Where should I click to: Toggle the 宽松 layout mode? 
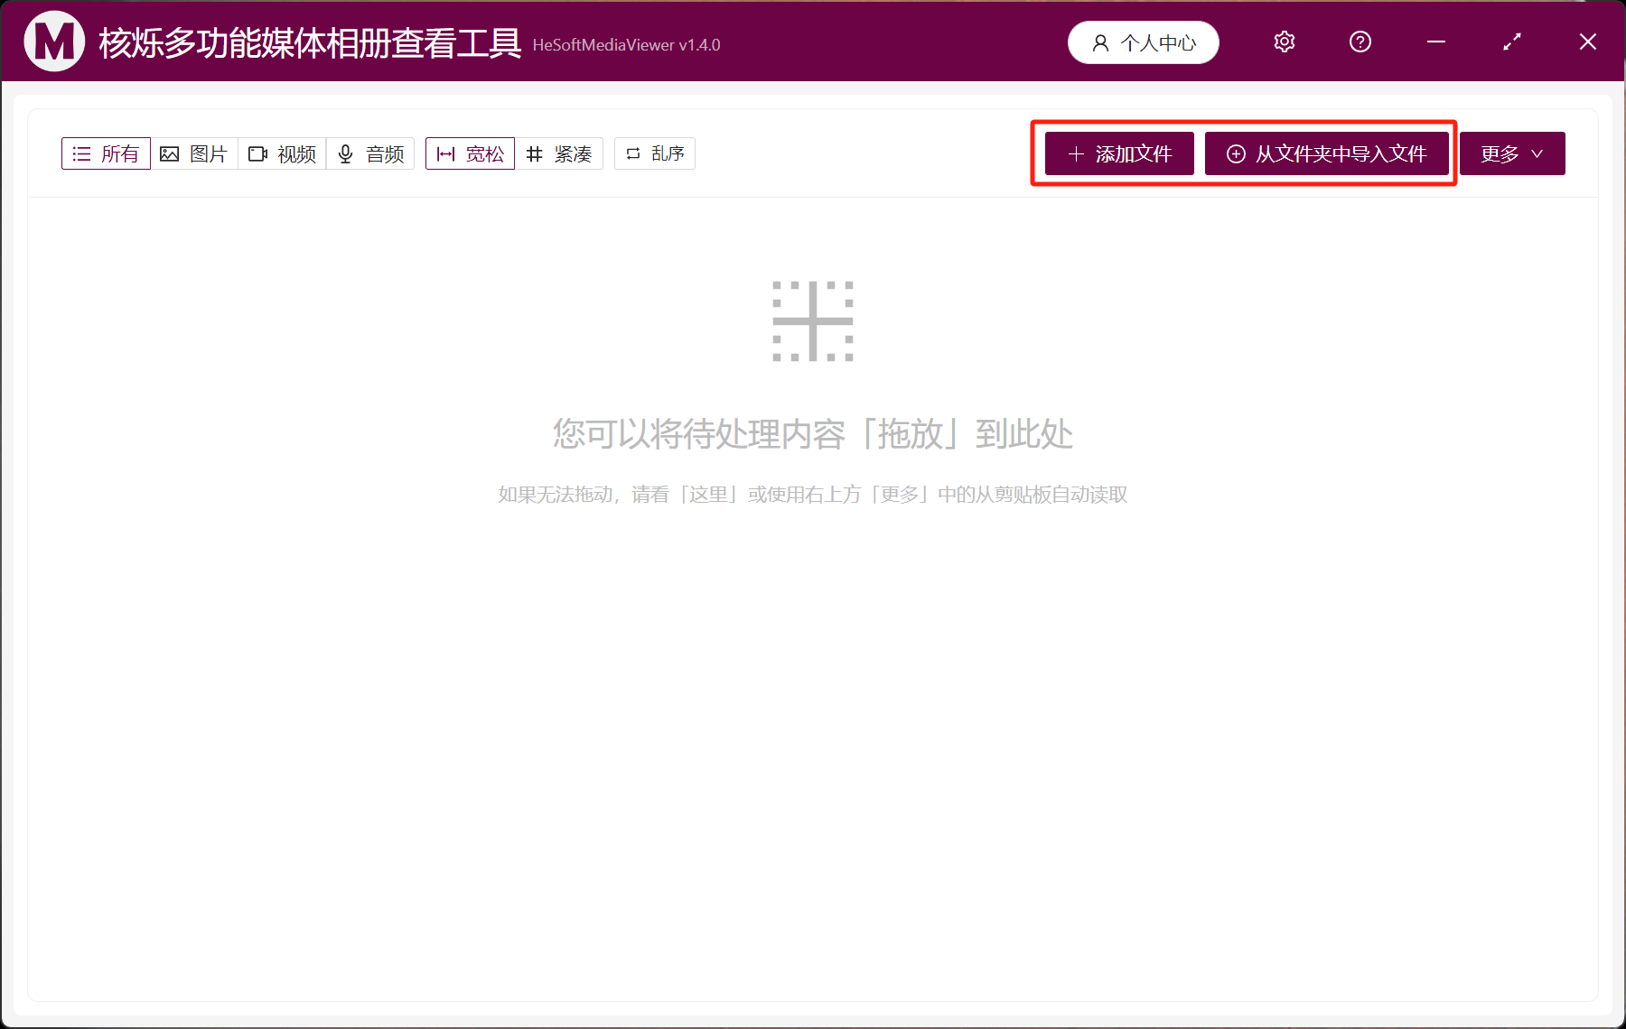470,153
